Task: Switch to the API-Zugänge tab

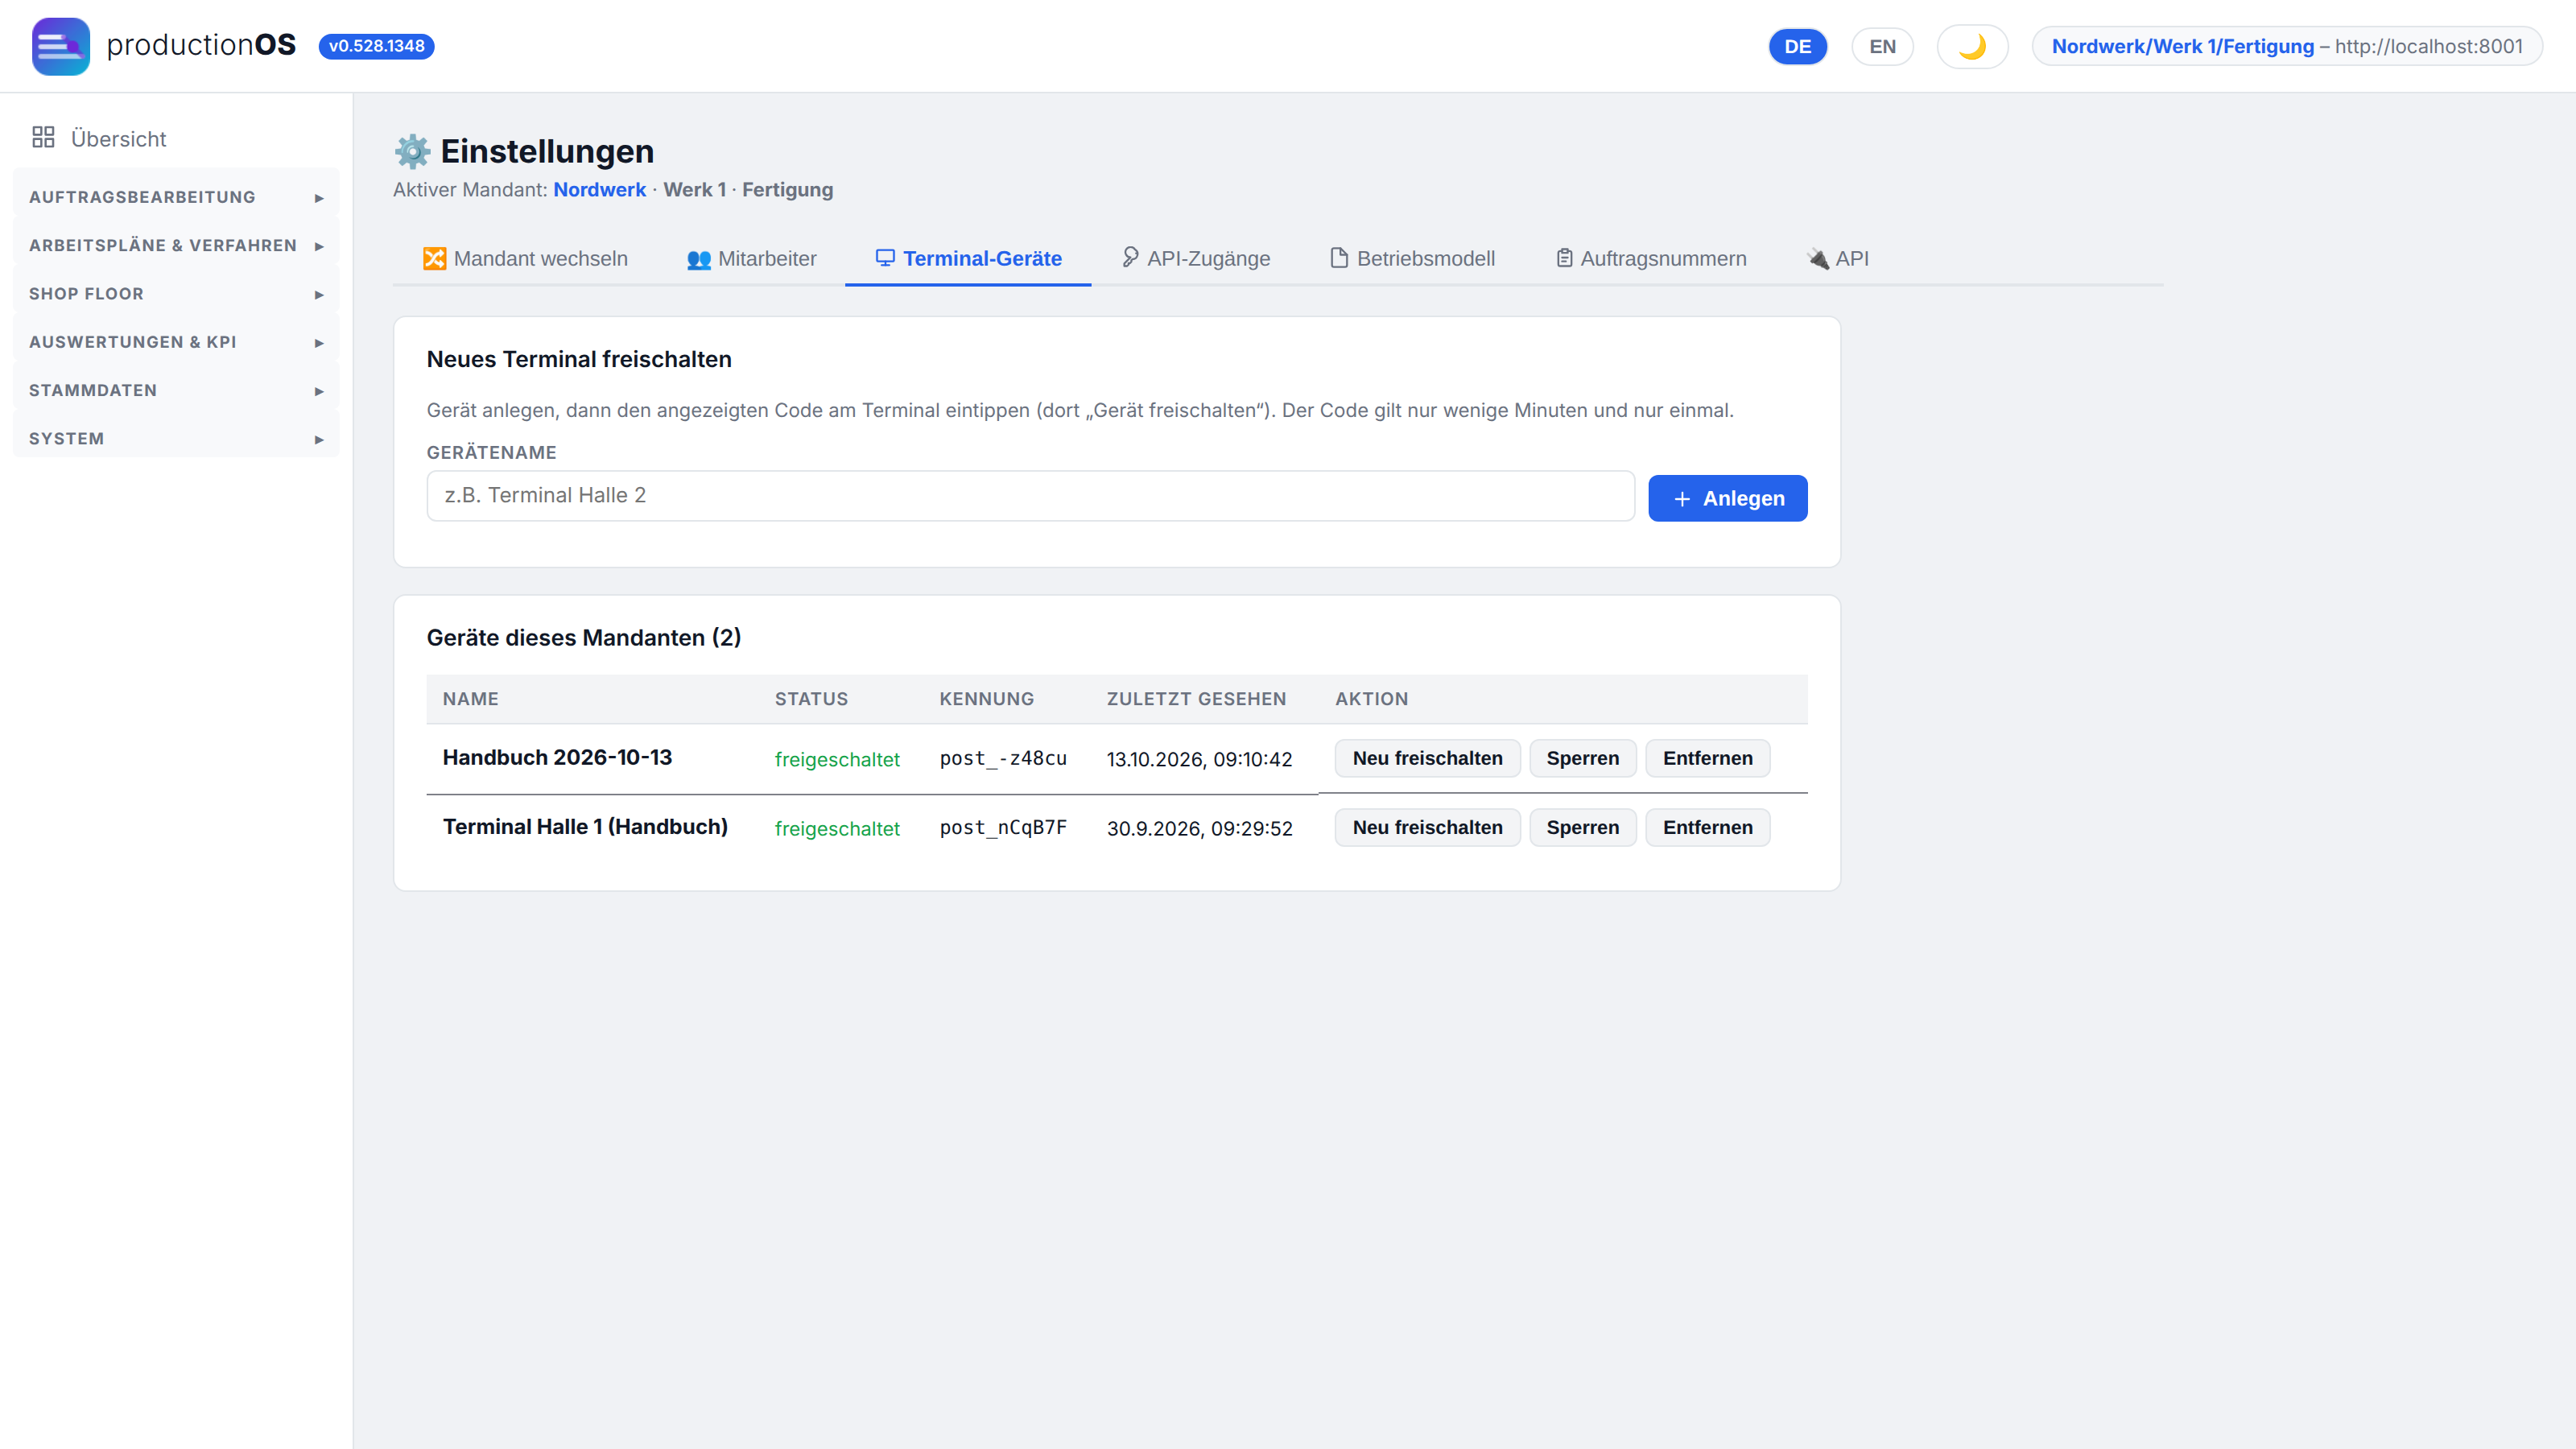Action: click(1196, 259)
